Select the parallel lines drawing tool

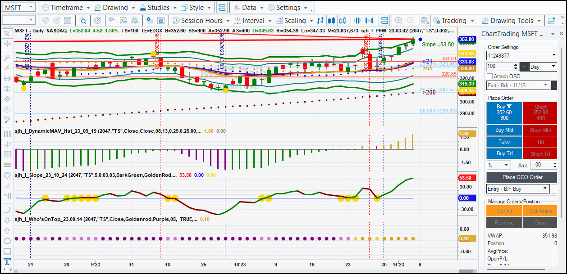tap(7, 99)
